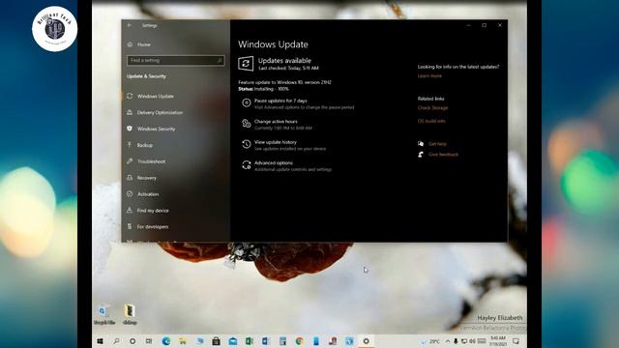Click the taskbar search magnifier
This screenshot has height=348, width=619.
pyautogui.click(x=116, y=341)
